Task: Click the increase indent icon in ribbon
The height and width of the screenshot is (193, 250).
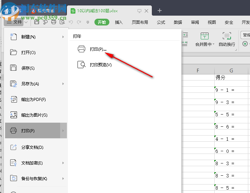Action: (x=185, y=35)
